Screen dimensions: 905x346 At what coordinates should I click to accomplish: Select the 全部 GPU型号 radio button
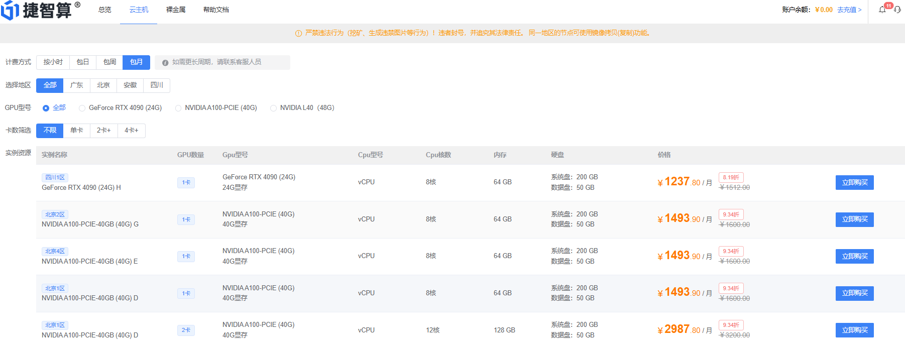[x=46, y=108]
